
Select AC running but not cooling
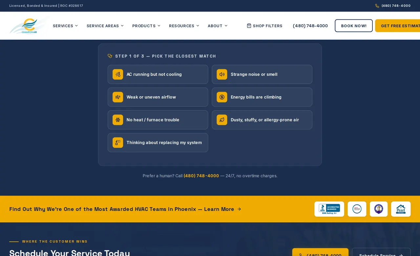[158, 74]
